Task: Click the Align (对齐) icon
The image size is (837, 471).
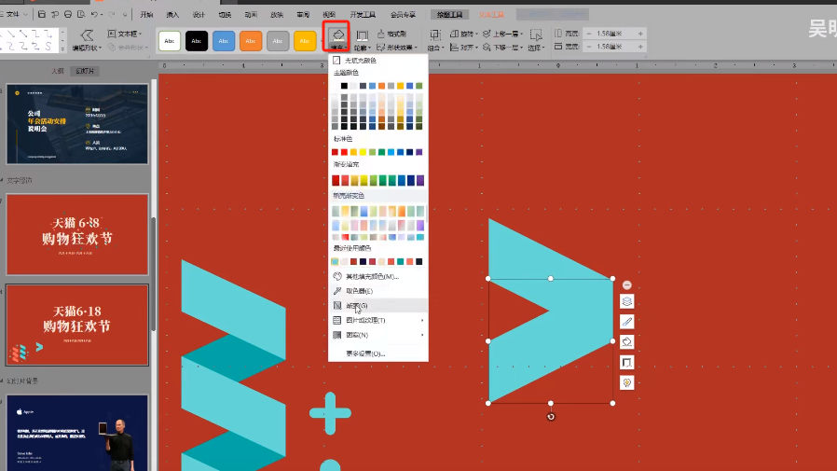Action: [454, 48]
